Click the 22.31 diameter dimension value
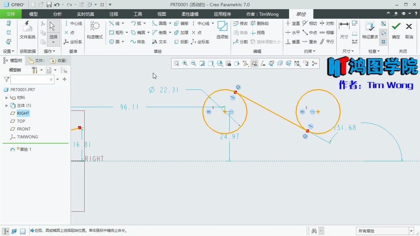420x236 pixels. click(169, 90)
